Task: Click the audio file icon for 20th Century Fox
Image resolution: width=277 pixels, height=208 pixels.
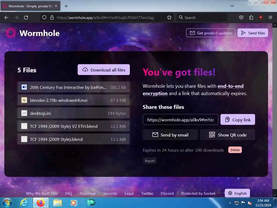Action: point(24,87)
